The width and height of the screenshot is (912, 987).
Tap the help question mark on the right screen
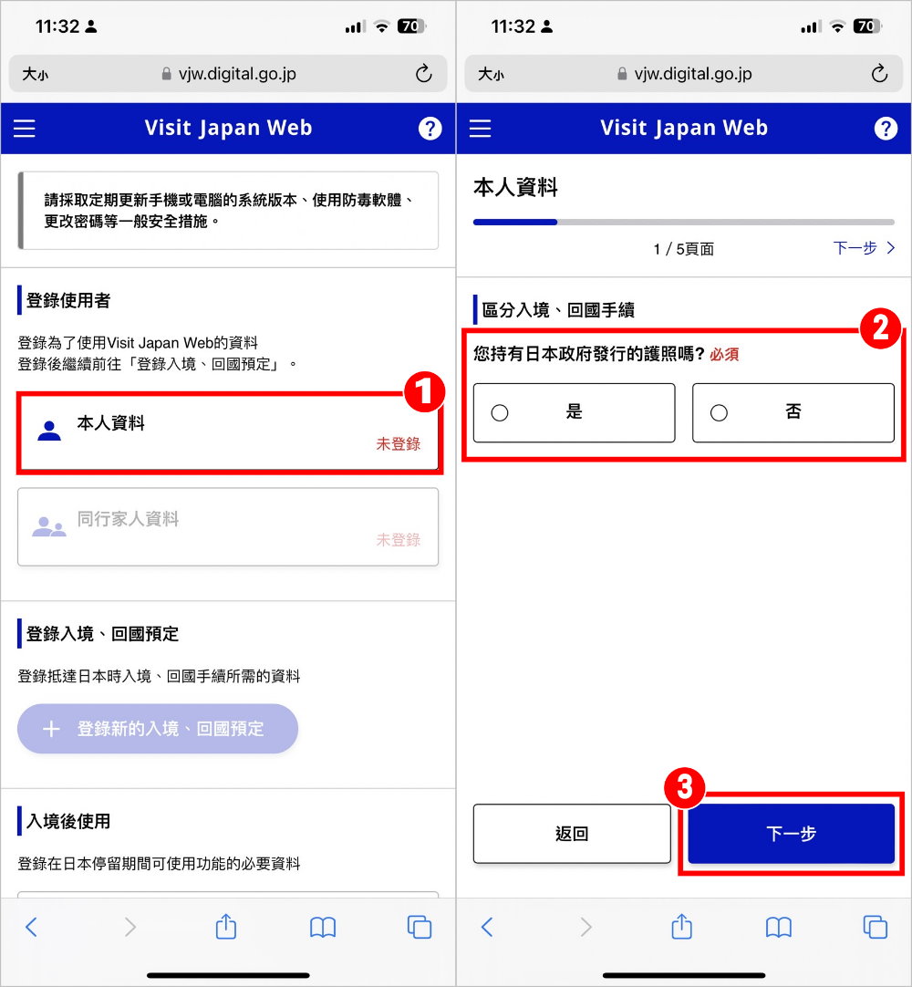coord(886,129)
